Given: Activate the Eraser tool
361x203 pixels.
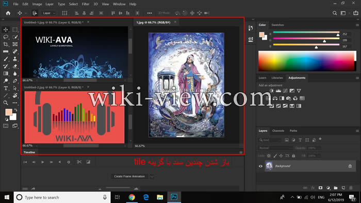Looking at the screenshot, I should click(15, 66).
